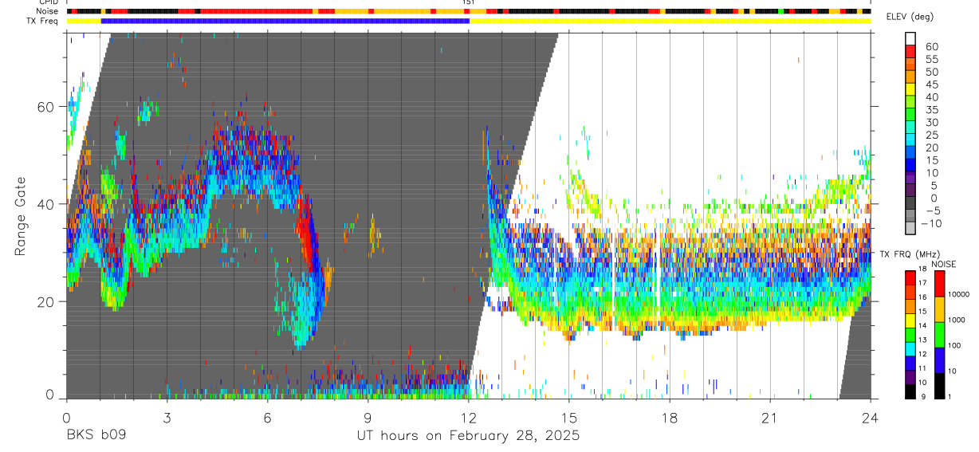This screenshot has width=979, height=452.
Task: Click the −10 label on the ELEV legend
Action: [930, 223]
